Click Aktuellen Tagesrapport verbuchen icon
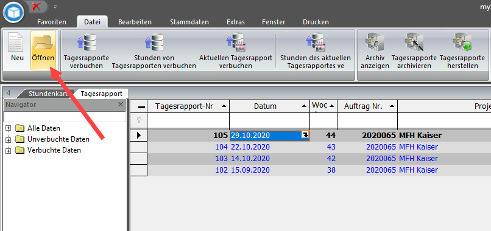The width and height of the screenshot is (491, 231). coord(236,42)
